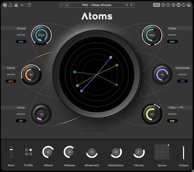
Task: Select the top-left Profile dot
Action: (26, 150)
